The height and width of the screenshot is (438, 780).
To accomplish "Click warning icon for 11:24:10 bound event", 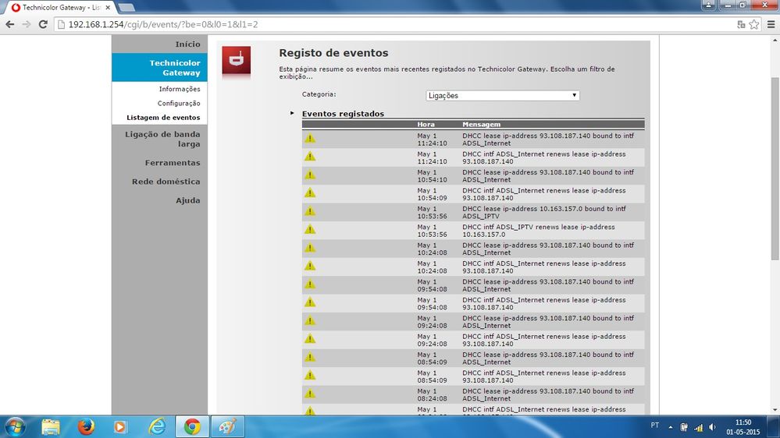I will click(x=310, y=138).
